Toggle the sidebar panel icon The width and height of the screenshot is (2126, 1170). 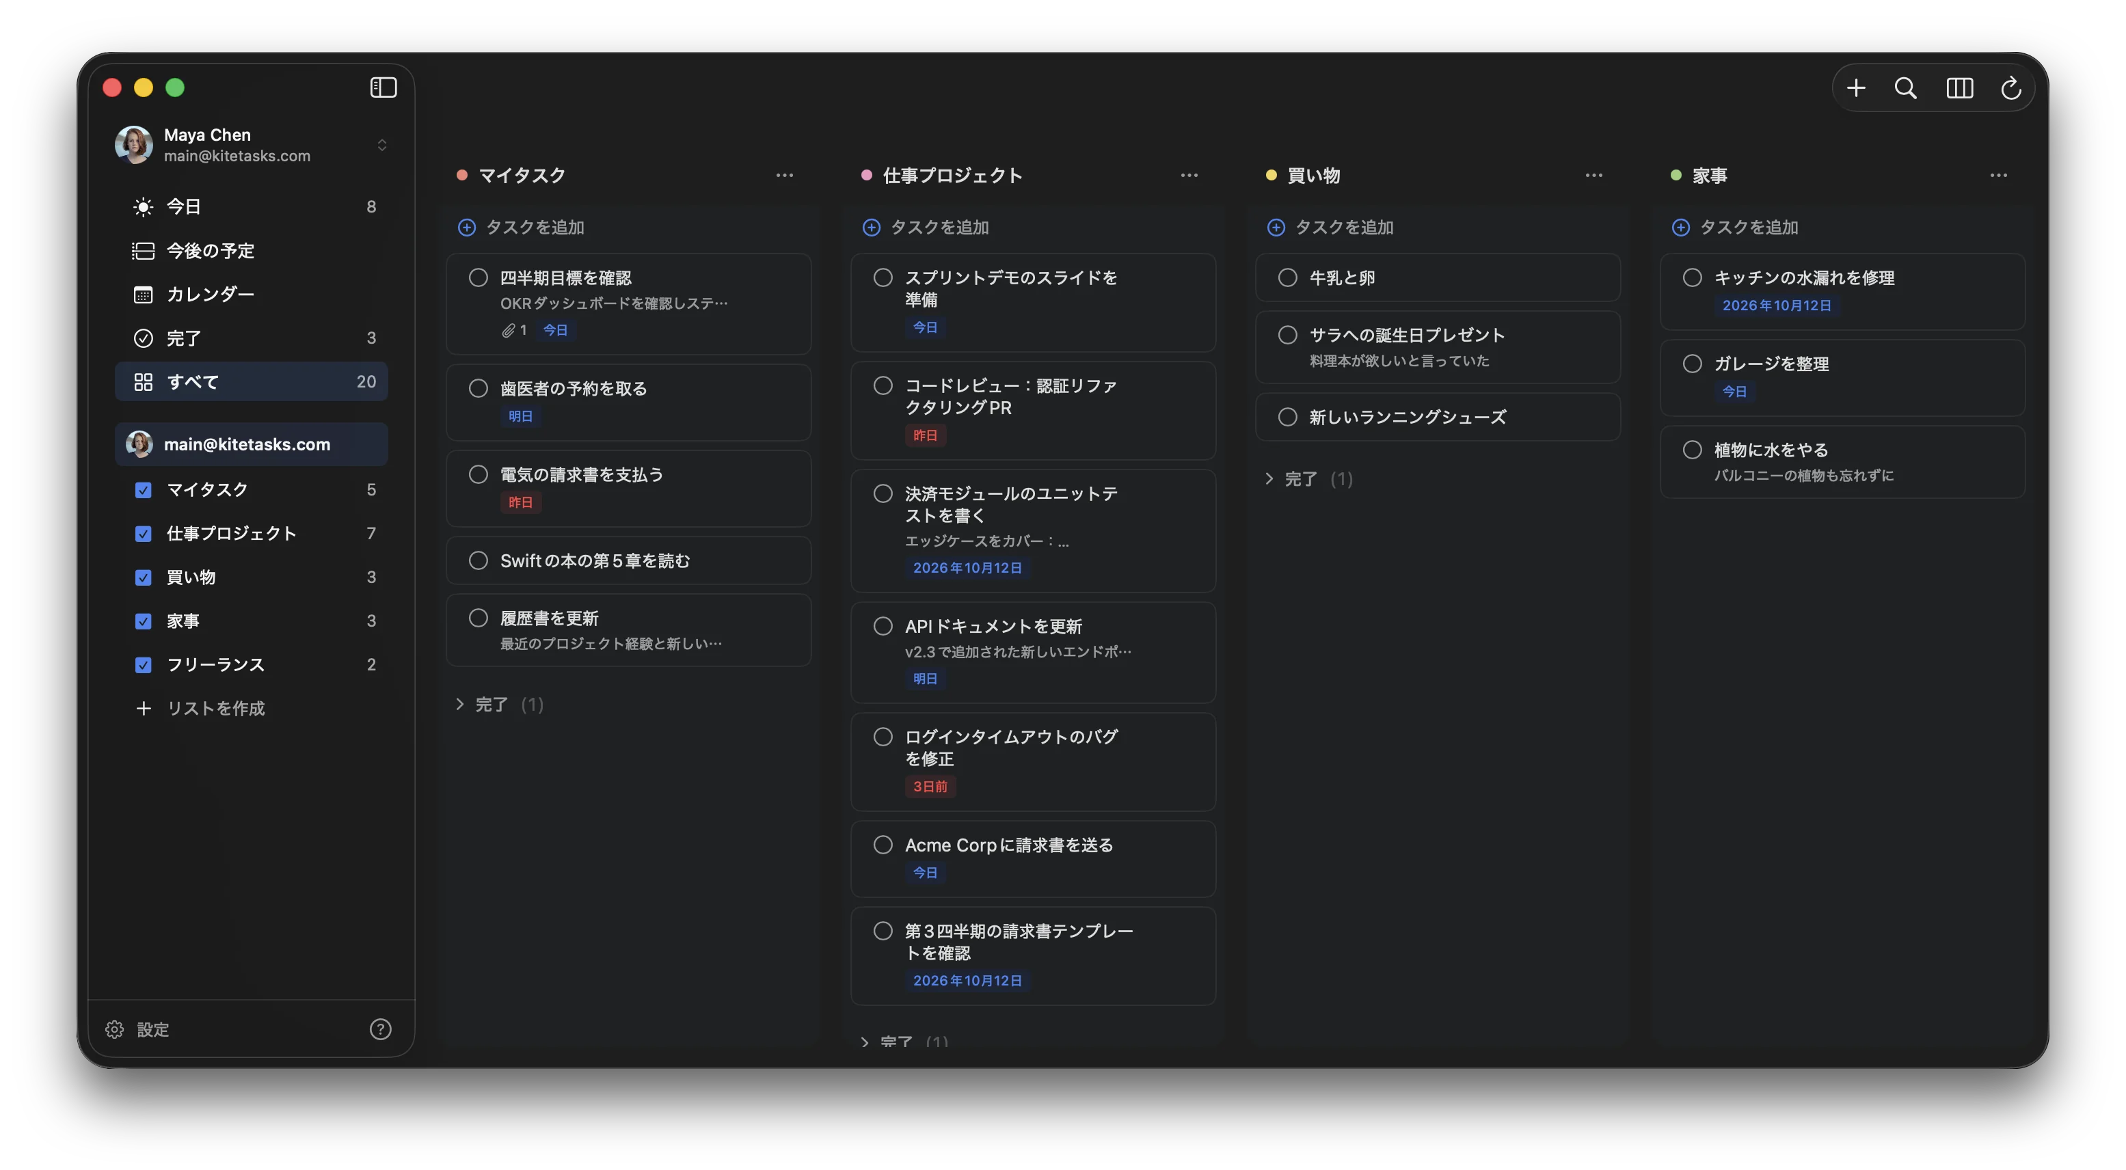point(383,87)
